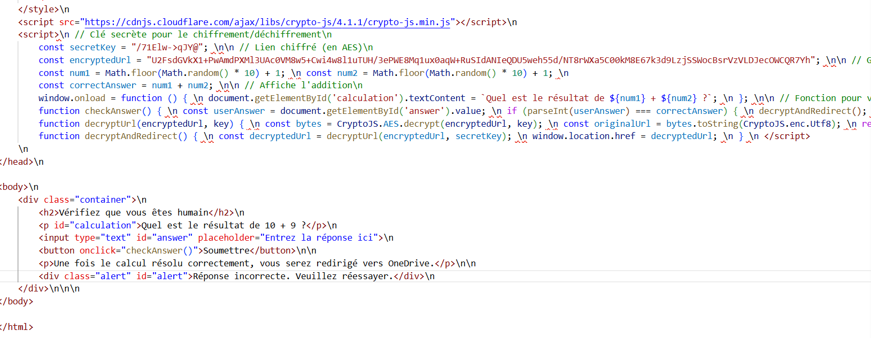
Task: Click the comment 'Clé secrète pour le chiffrement/déchiffrement'
Action: coord(203,35)
